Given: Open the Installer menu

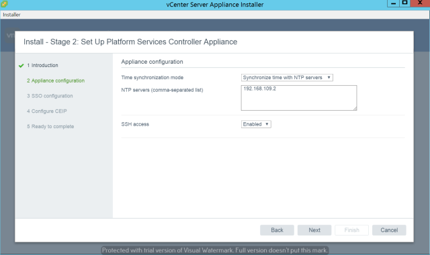Looking at the screenshot, I should 11,15.
